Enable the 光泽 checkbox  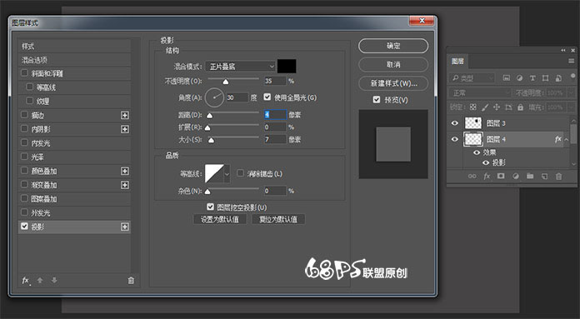(24, 157)
